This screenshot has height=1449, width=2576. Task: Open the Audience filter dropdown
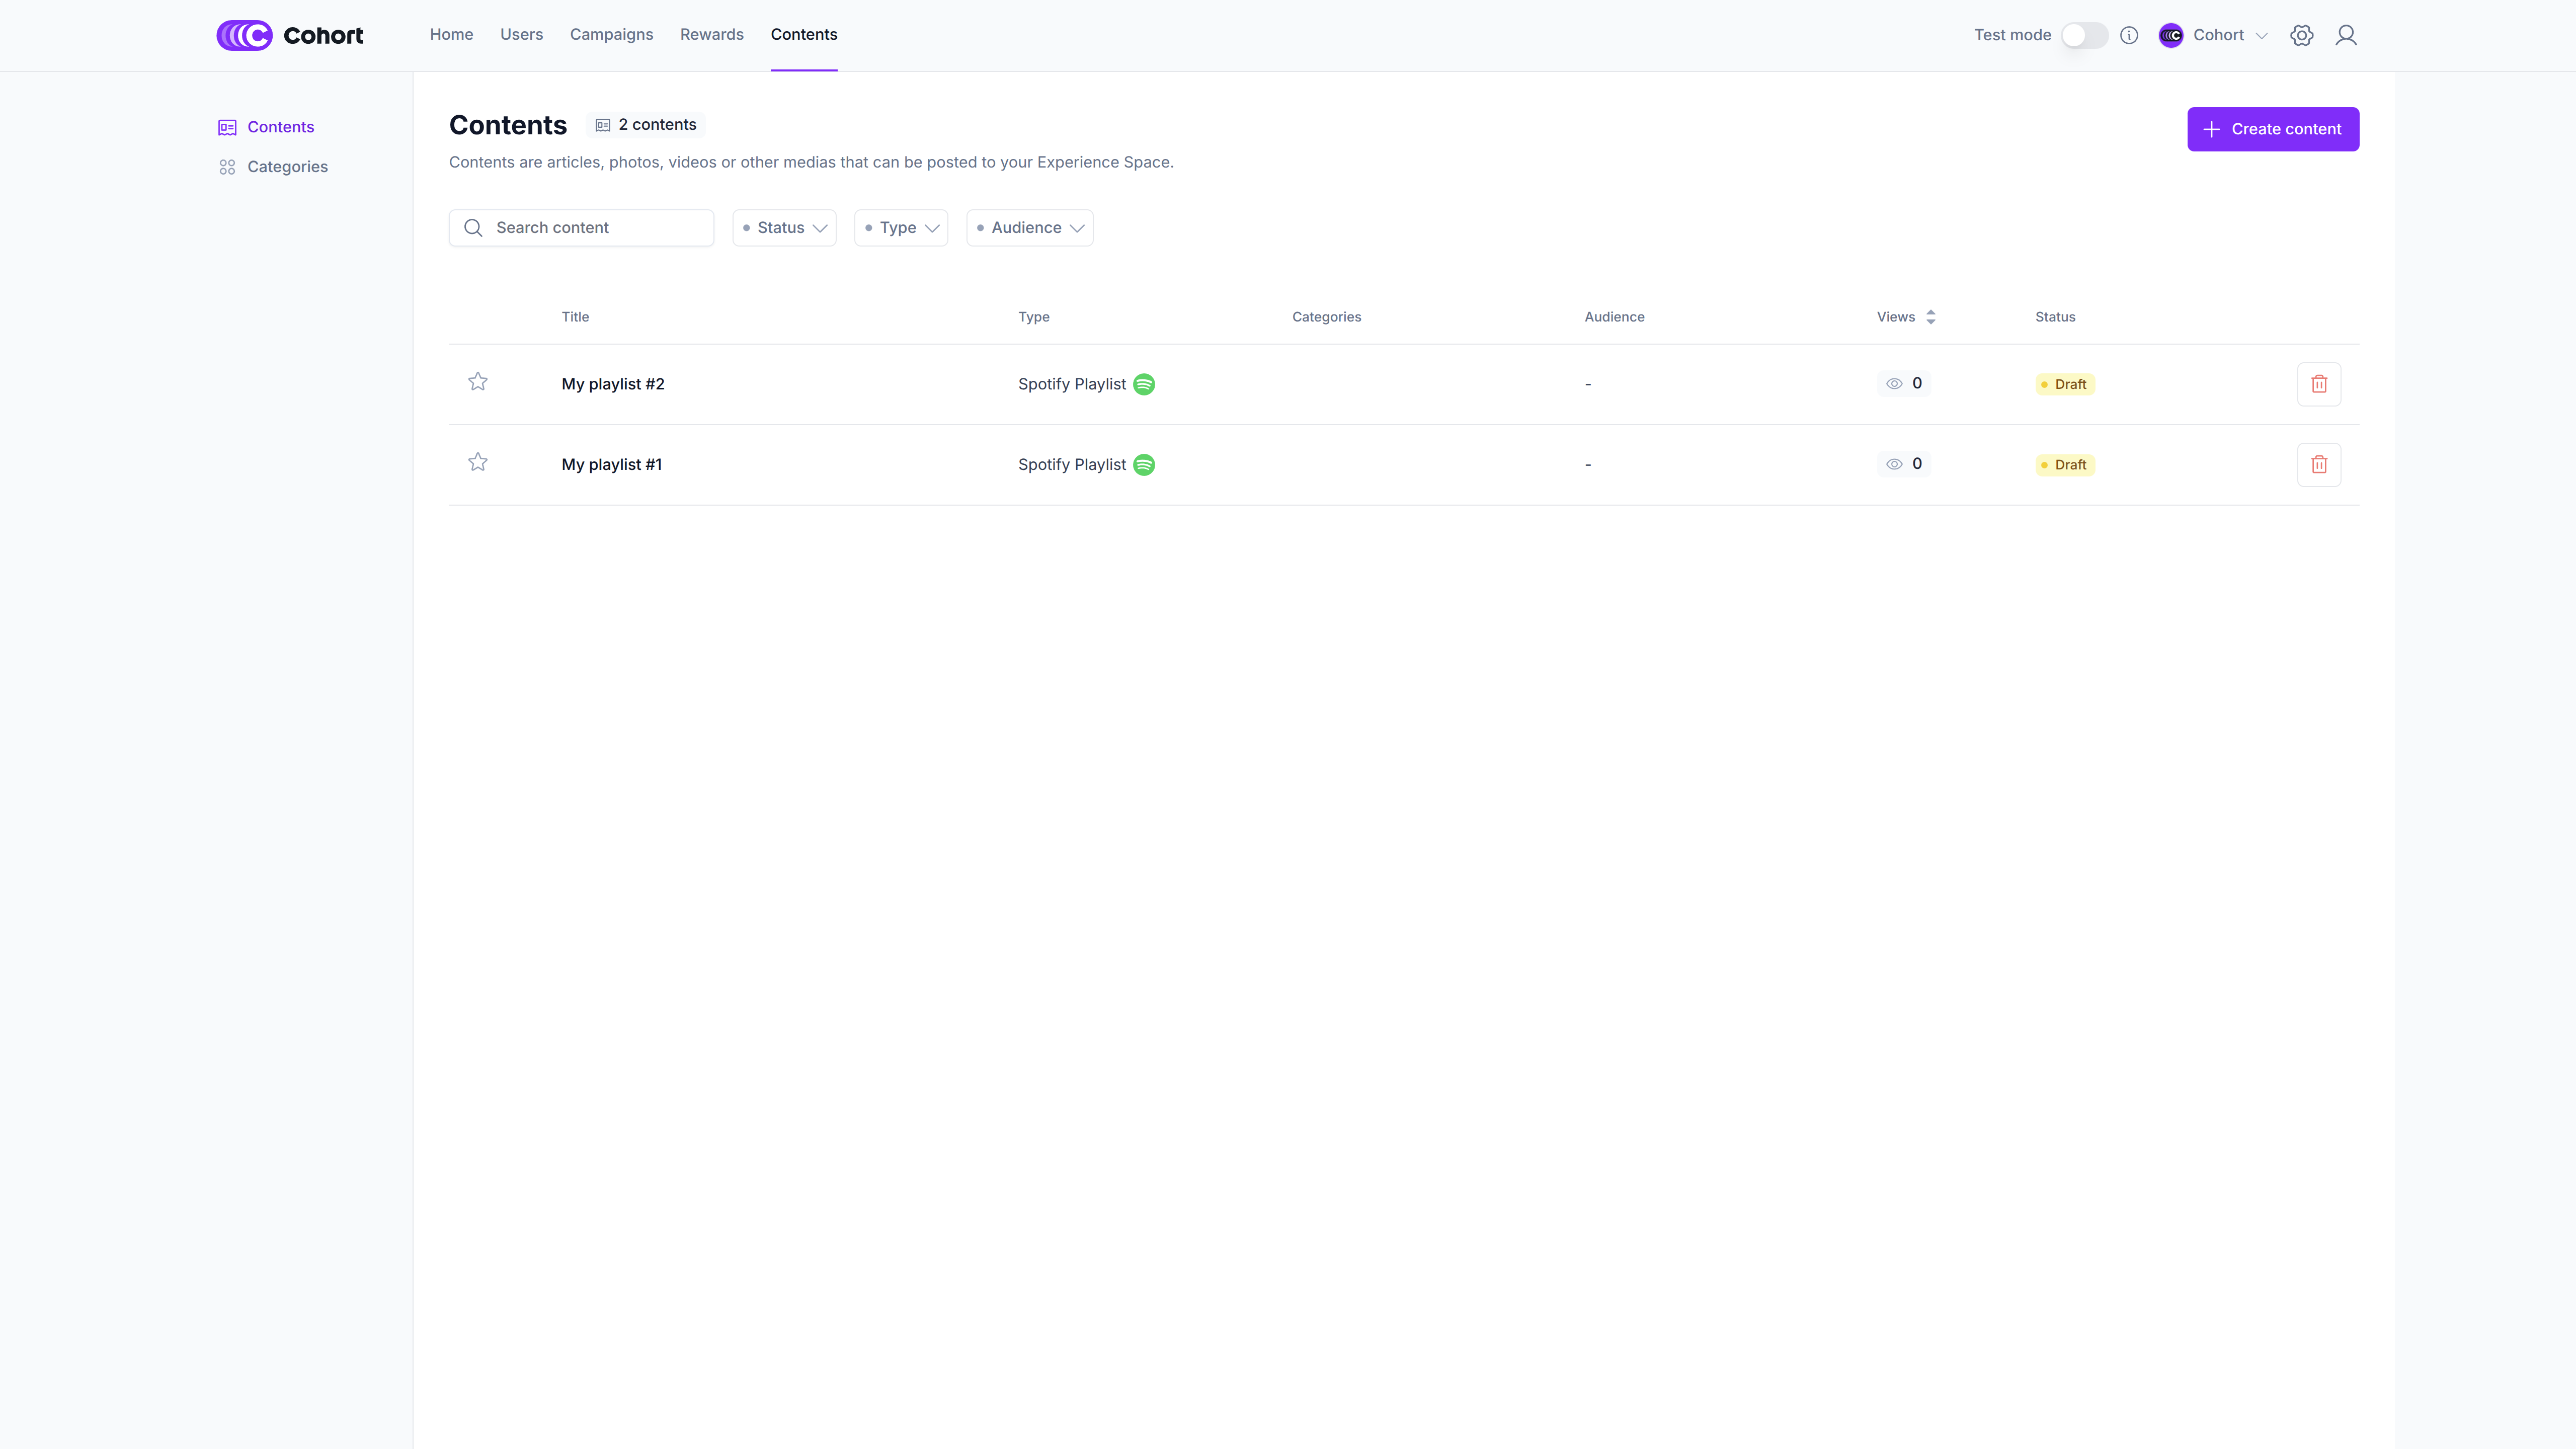[x=1029, y=228]
